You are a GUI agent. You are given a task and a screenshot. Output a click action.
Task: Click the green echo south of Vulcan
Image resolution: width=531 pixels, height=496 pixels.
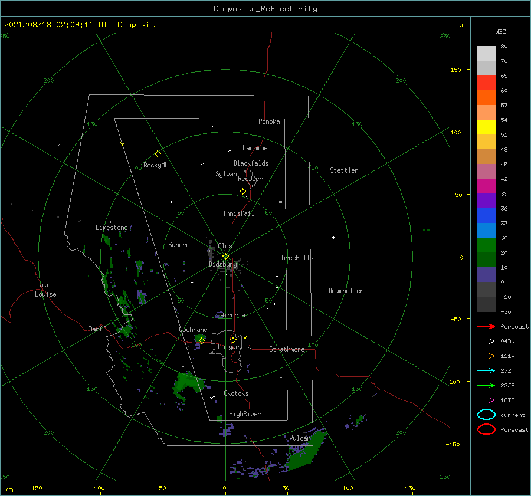[305, 452]
